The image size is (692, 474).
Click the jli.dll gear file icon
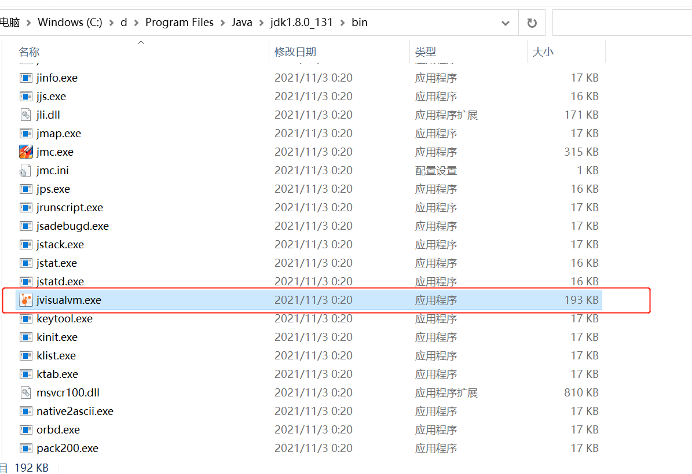point(26,115)
